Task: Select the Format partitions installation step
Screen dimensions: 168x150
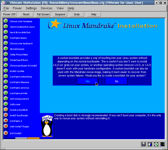Action: pos(19,60)
